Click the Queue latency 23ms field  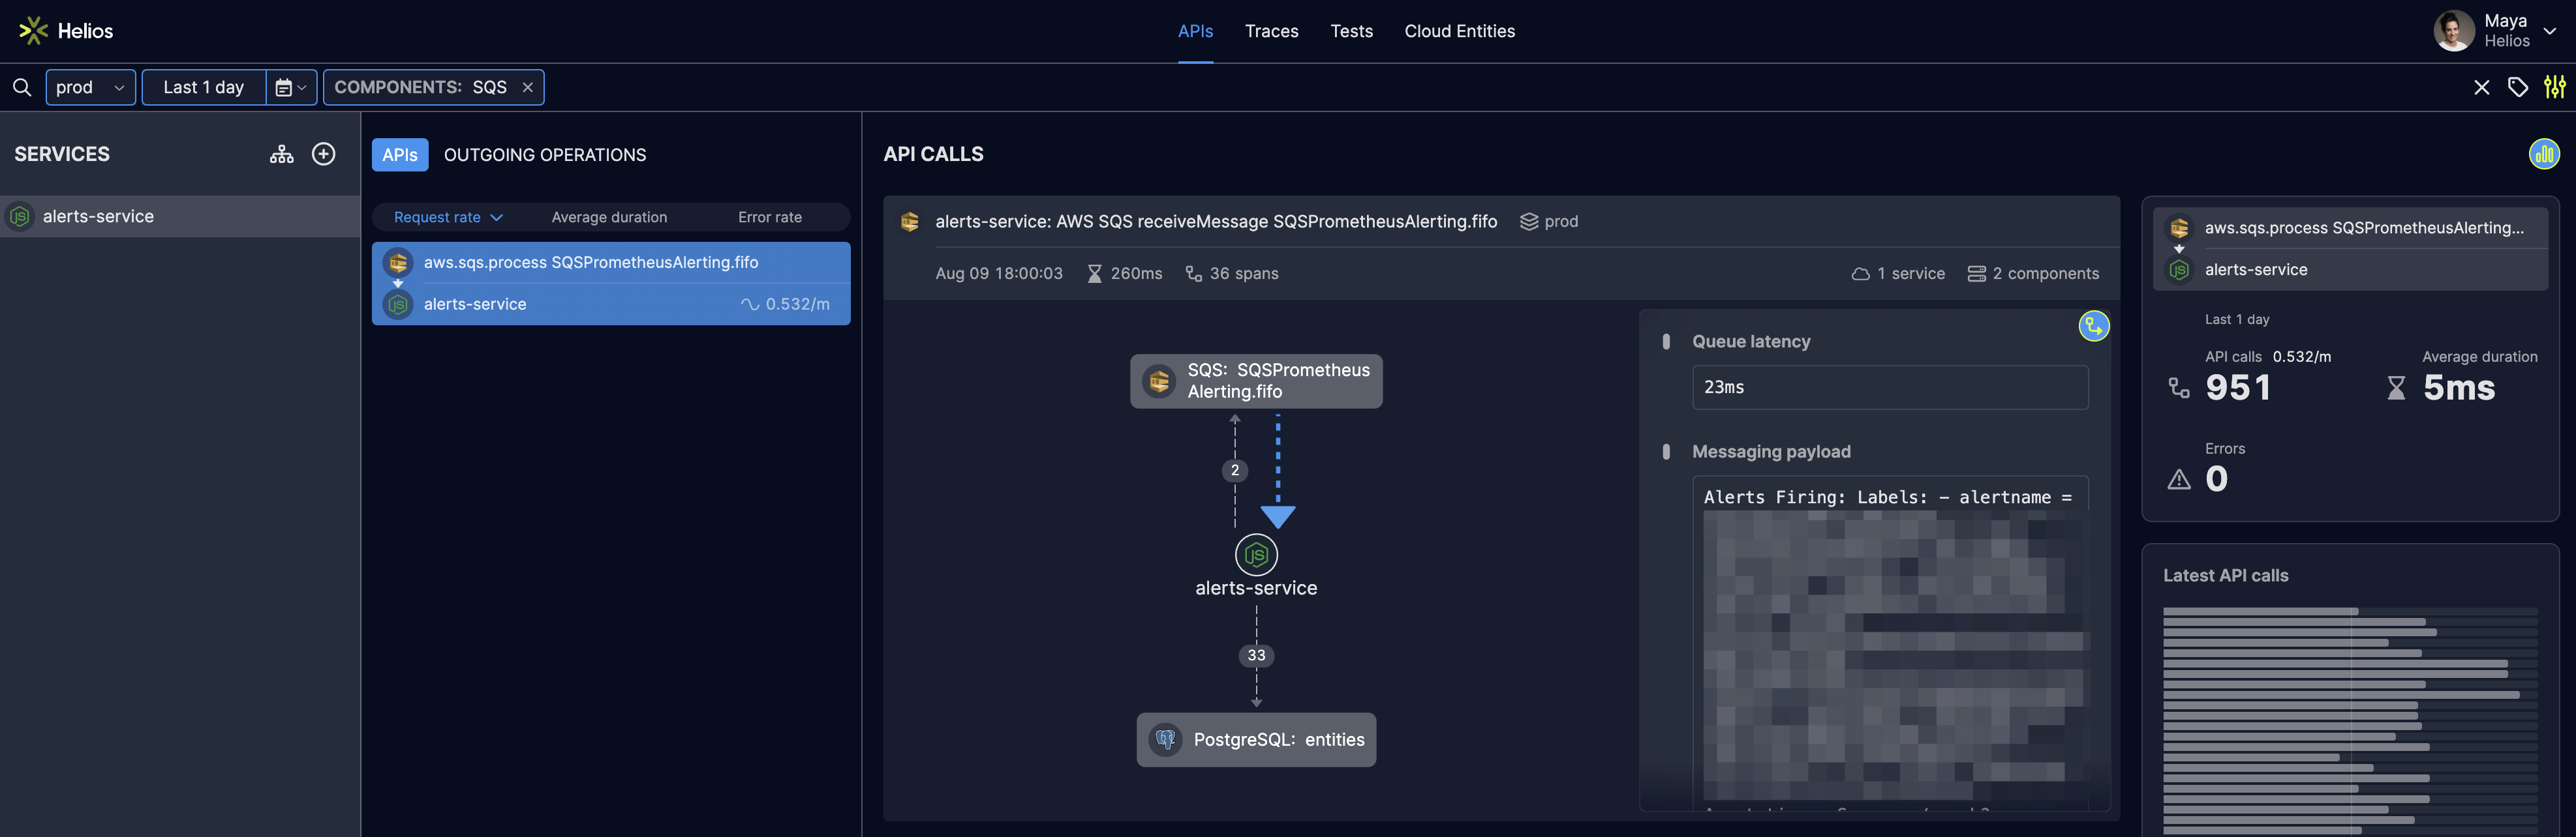1889,388
